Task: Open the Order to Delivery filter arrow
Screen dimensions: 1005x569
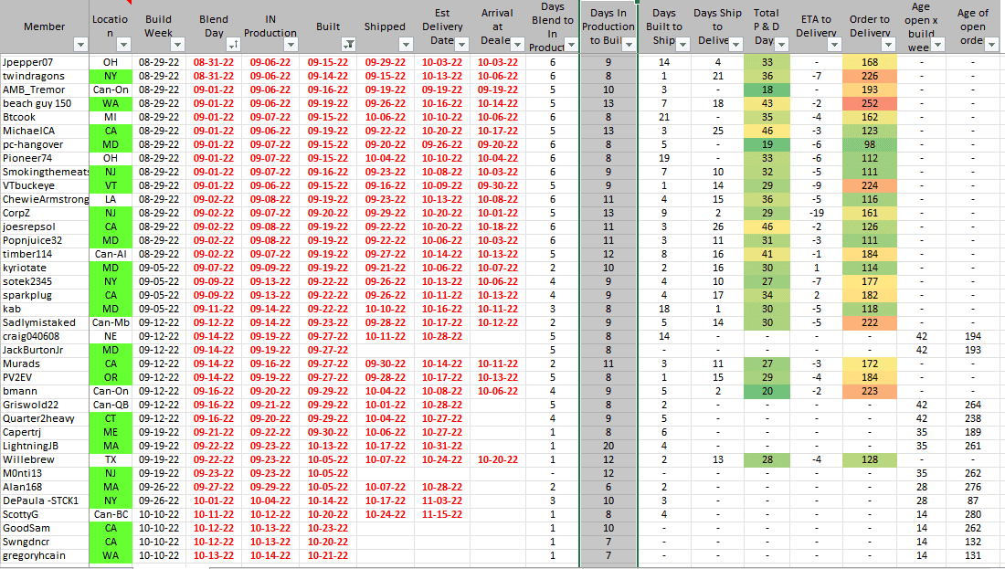Action: [887, 45]
